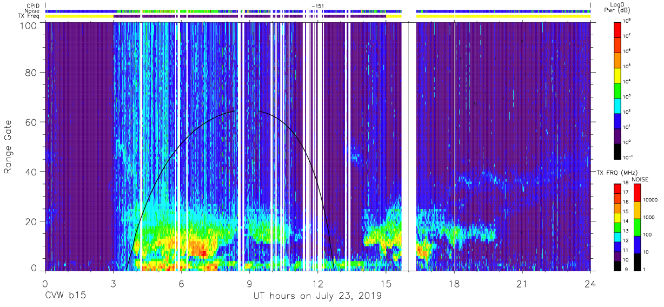Click the 1 label on NOISE colorbar

point(645,270)
